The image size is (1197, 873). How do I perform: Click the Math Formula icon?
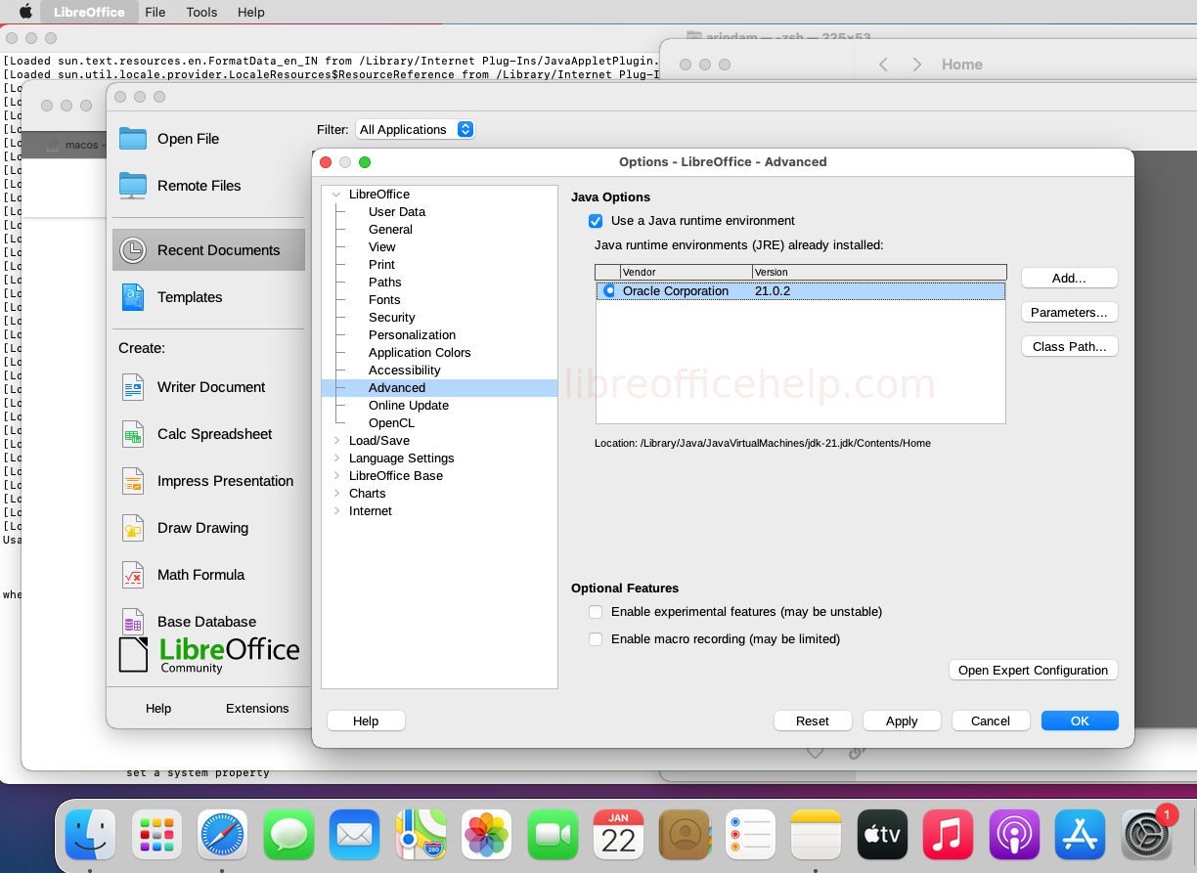133,575
